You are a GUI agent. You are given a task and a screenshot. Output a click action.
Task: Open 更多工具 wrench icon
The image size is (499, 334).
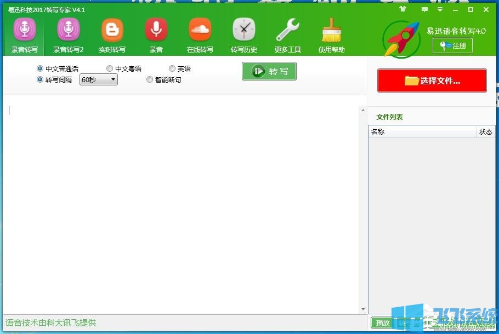(x=288, y=35)
